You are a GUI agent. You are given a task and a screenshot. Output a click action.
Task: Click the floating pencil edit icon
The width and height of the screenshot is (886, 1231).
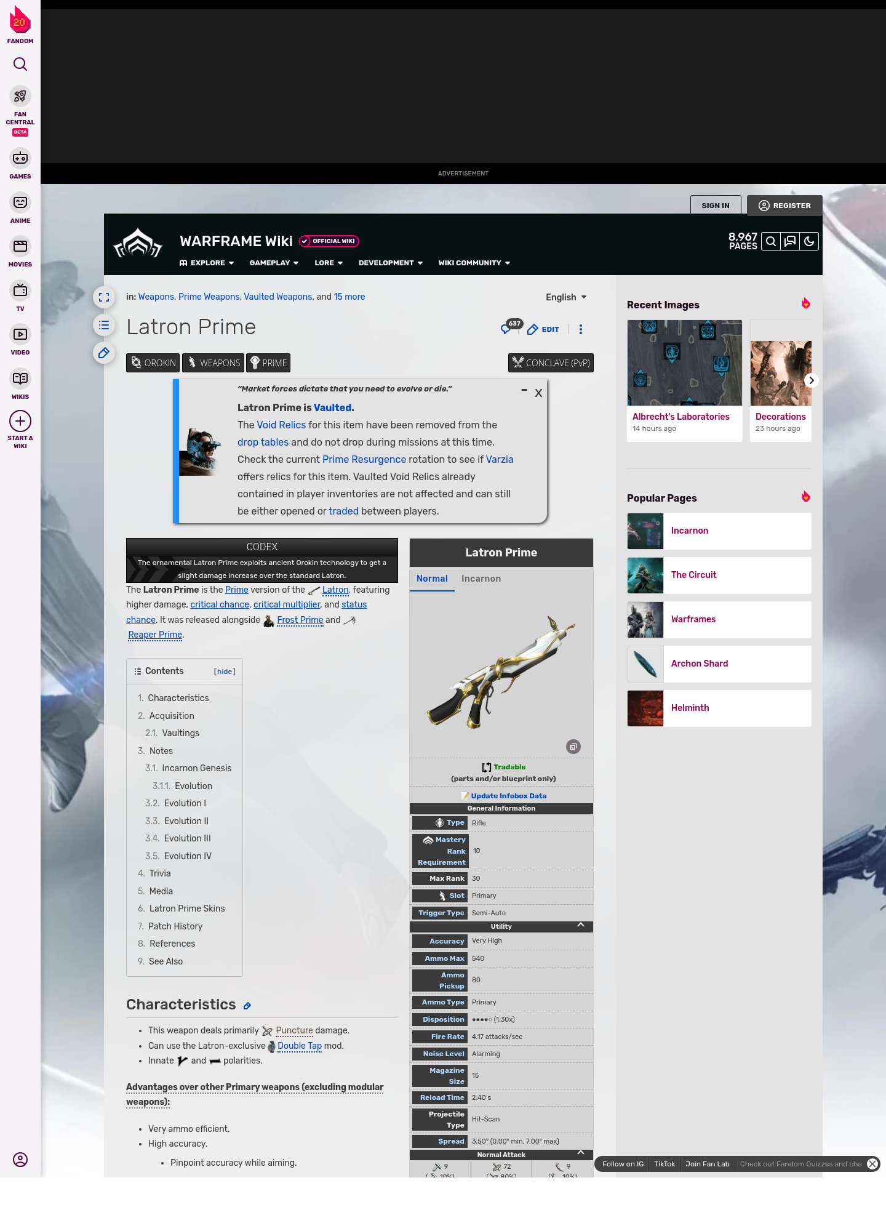(x=104, y=353)
